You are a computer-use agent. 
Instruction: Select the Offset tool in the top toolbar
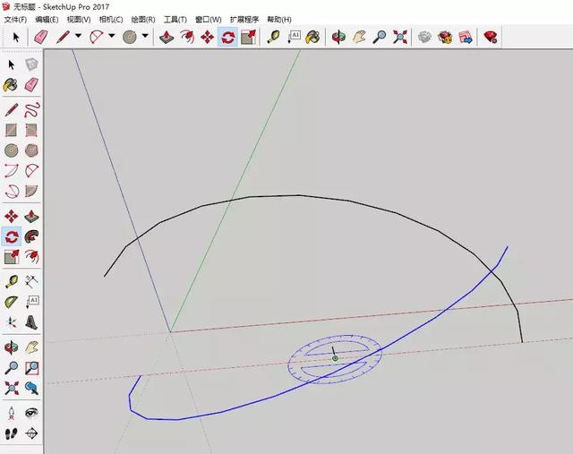point(187,37)
